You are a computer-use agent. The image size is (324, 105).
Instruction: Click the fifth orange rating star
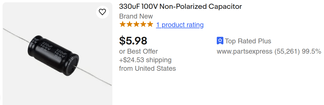(x=150, y=24)
